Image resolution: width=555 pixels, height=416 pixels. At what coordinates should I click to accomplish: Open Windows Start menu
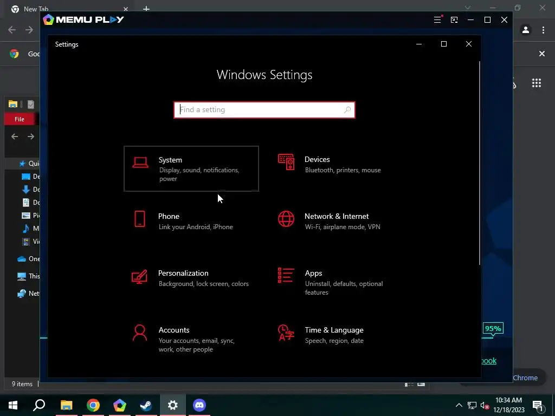13,405
